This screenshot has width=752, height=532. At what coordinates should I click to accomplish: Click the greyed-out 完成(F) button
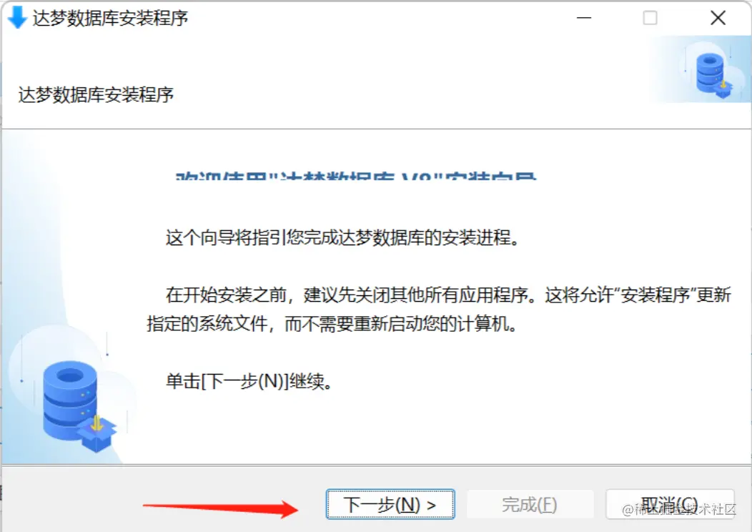[530, 504]
